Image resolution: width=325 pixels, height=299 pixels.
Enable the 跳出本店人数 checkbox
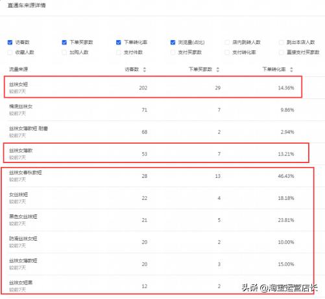282,42
